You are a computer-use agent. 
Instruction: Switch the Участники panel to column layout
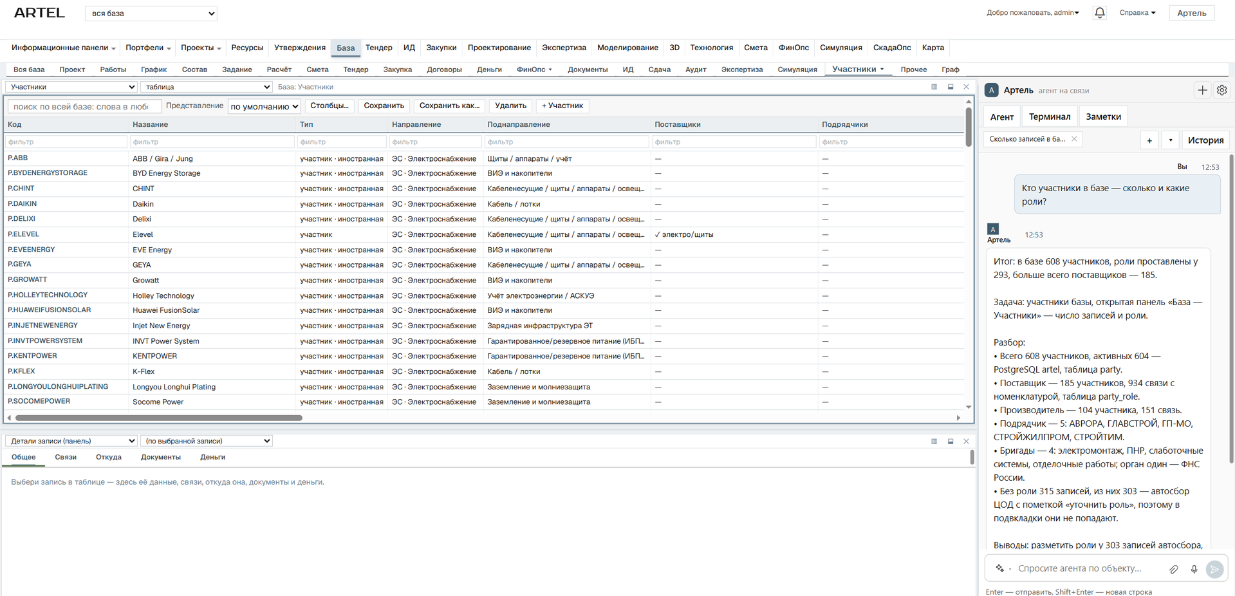pyautogui.click(x=934, y=87)
